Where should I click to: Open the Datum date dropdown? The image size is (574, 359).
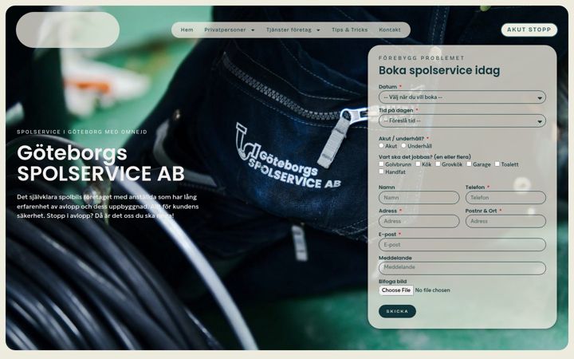tap(462, 97)
